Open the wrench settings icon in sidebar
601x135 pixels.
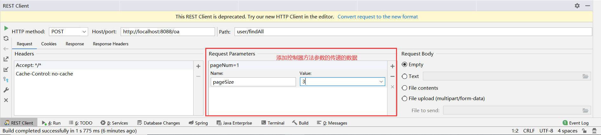pos(6,90)
